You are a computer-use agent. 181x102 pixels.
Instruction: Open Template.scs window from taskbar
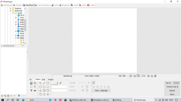100,100
